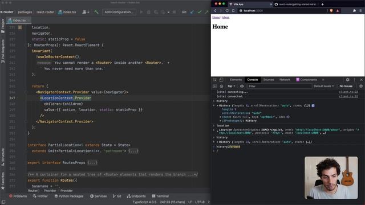This screenshot has height=205, width=365.
Task: Open the Problems tool window
Action: (18, 196)
